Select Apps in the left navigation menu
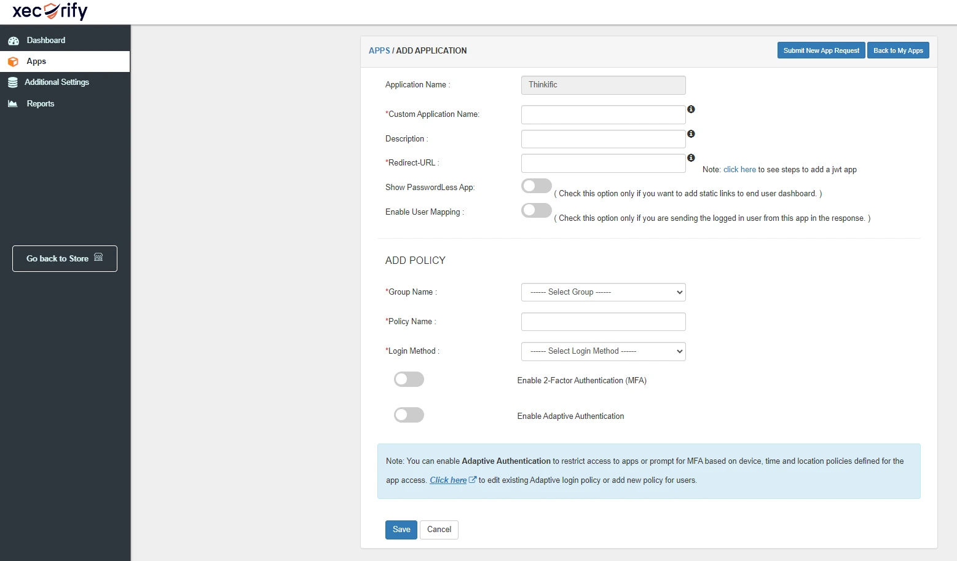957x561 pixels. pos(36,62)
